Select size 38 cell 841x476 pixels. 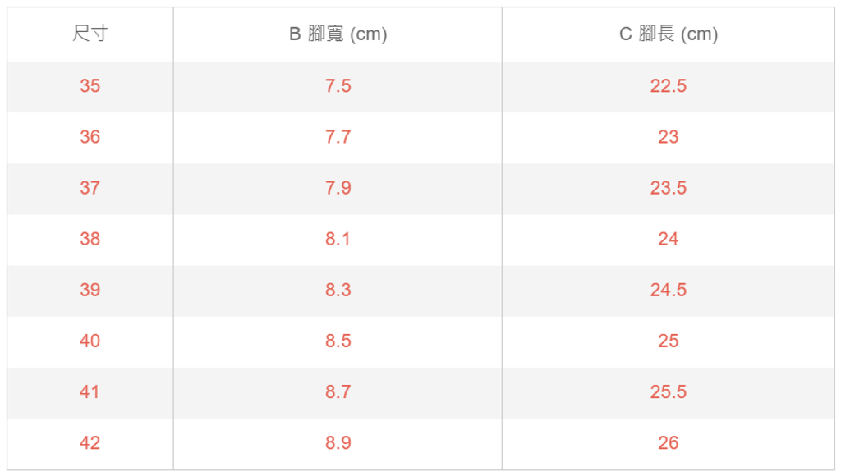(90, 239)
